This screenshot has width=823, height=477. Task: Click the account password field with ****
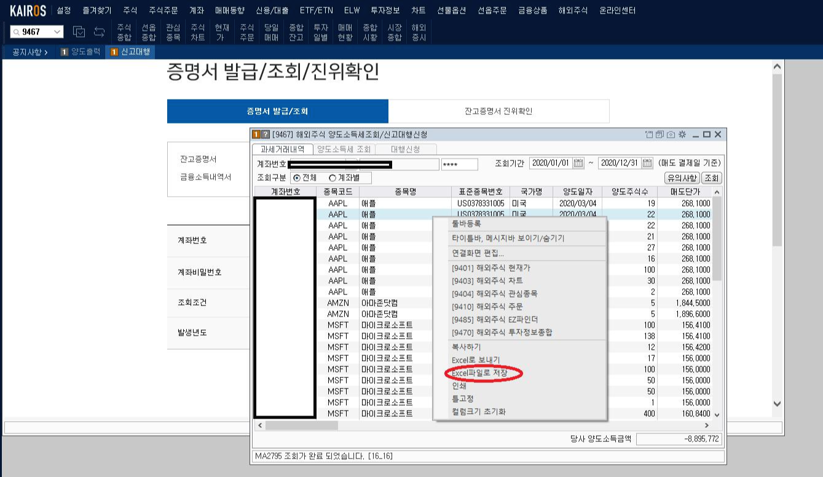coord(459,164)
